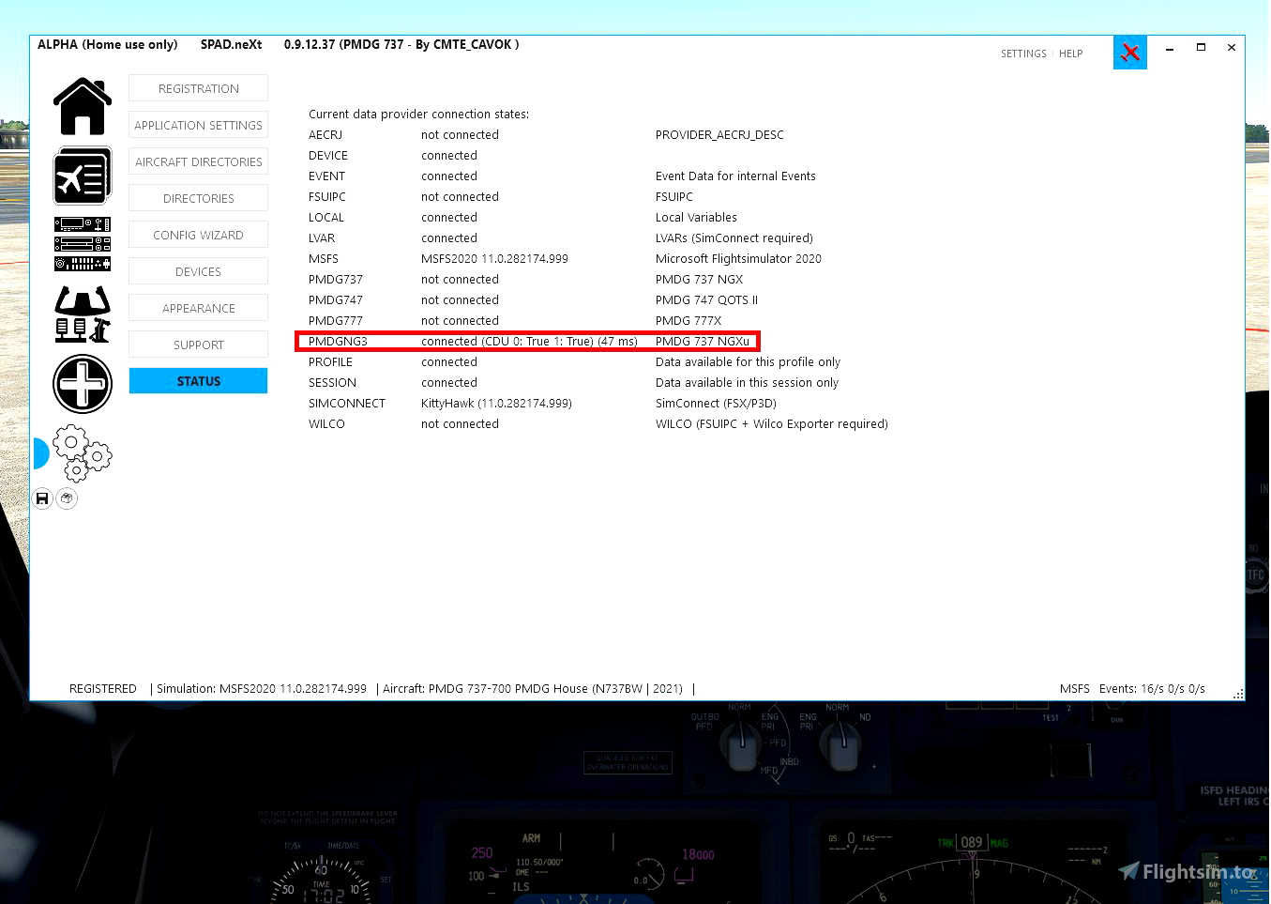Click the FSUIPC provider name in first column

pos(327,197)
